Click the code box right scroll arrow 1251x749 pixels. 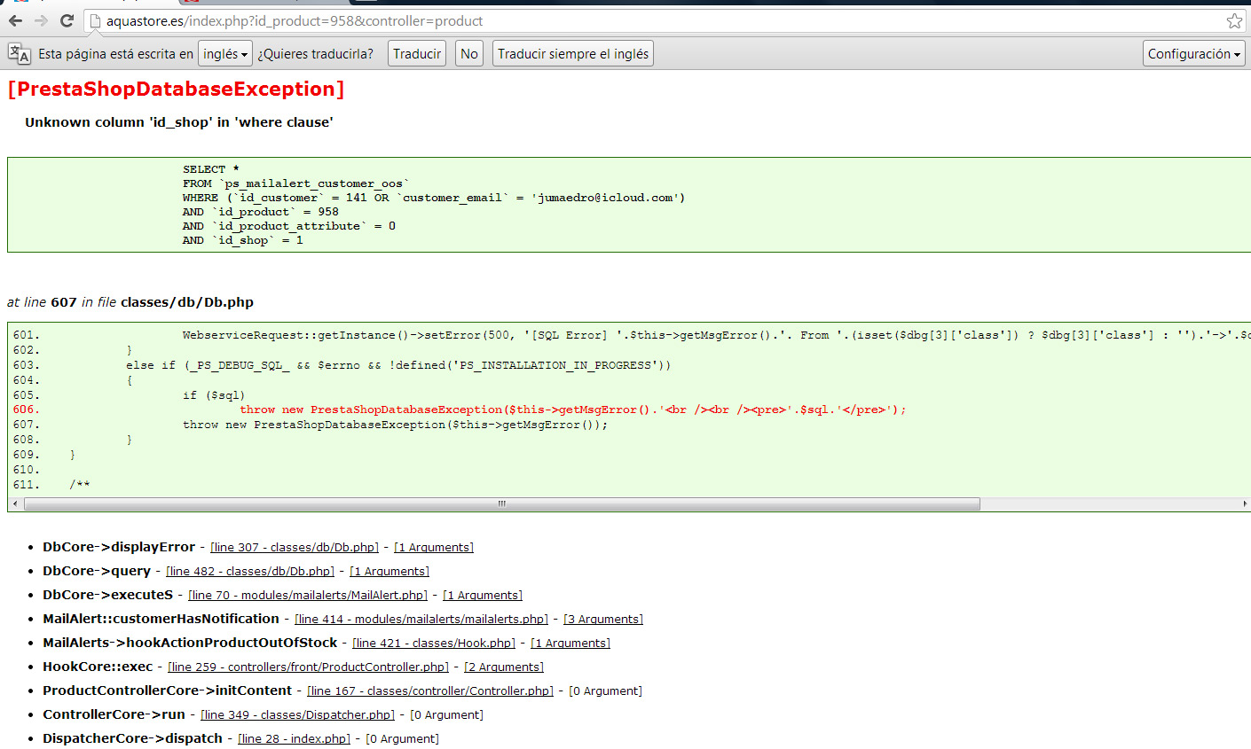[1244, 504]
